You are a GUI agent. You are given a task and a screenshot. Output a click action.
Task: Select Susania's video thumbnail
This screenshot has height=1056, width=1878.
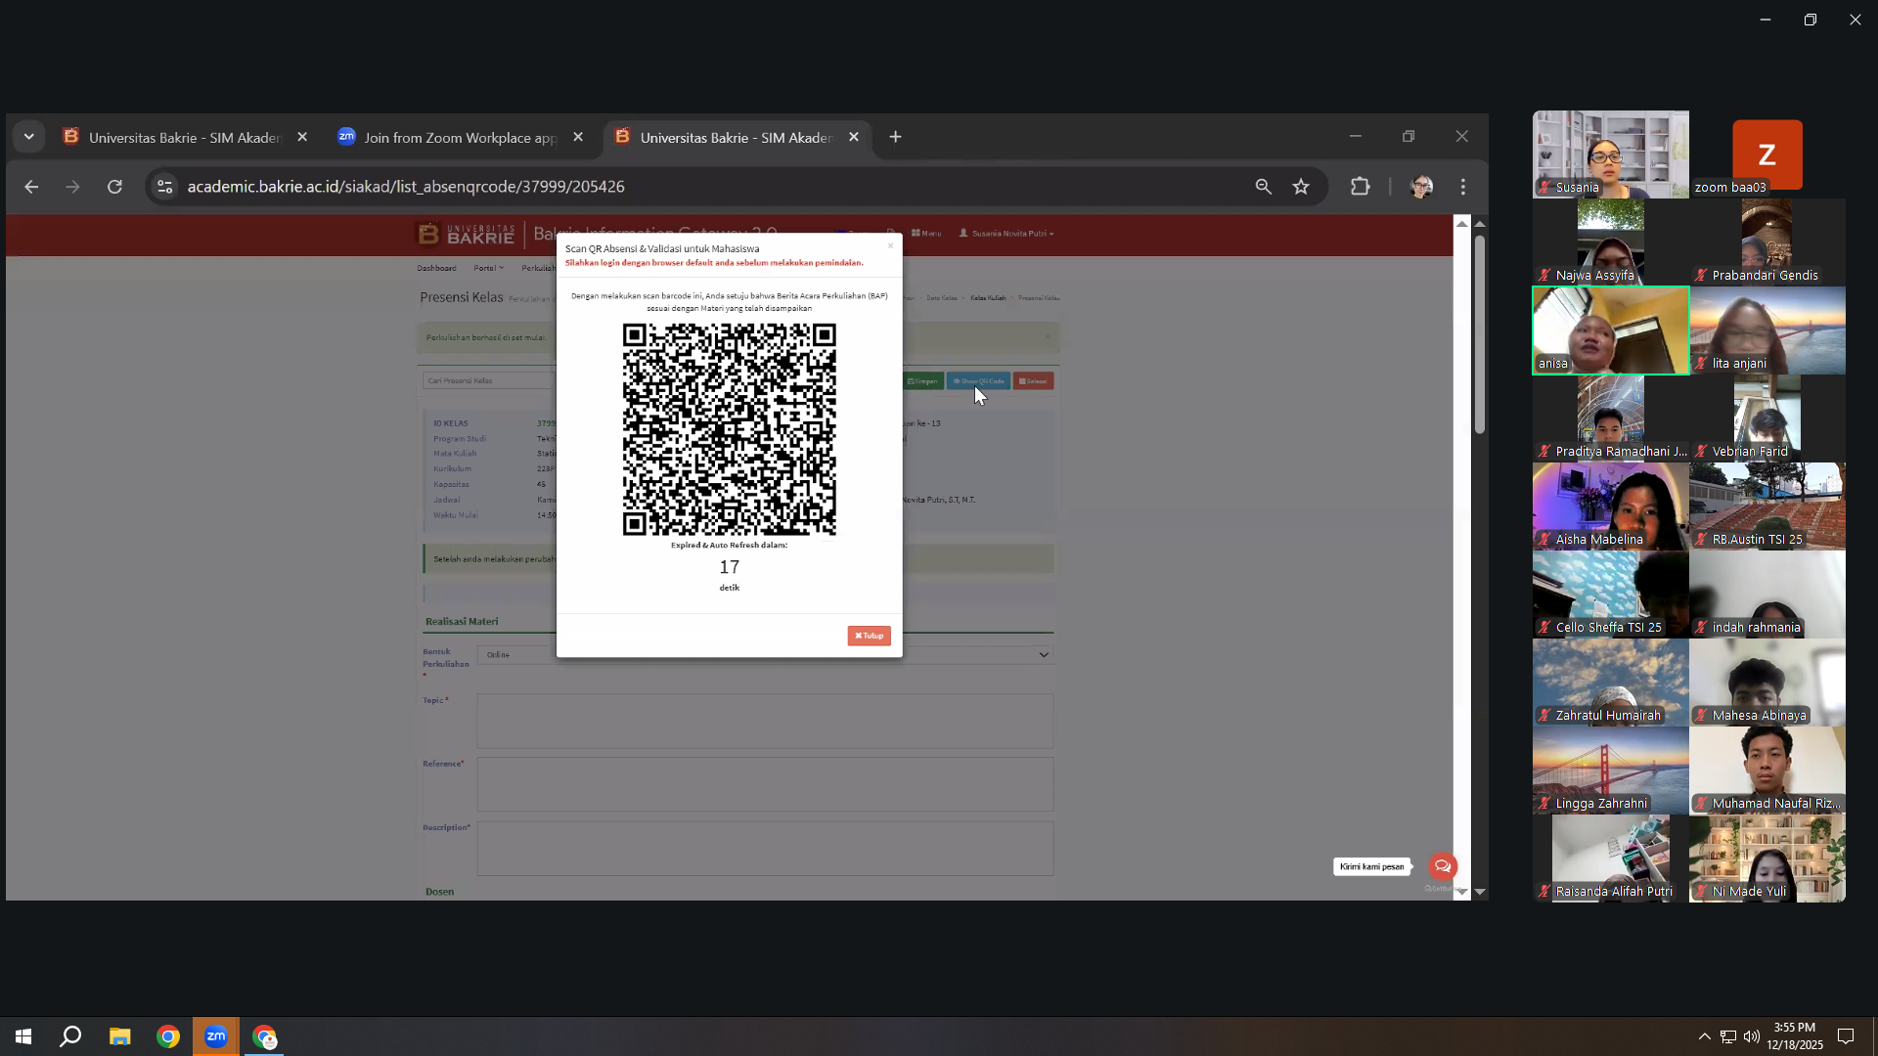pyautogui.click(x=1610, y=154)
